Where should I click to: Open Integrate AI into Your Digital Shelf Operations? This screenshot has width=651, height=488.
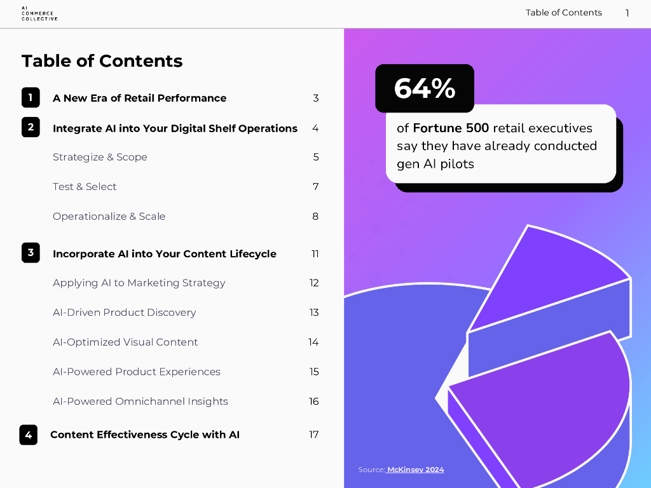tap(175, 128)
